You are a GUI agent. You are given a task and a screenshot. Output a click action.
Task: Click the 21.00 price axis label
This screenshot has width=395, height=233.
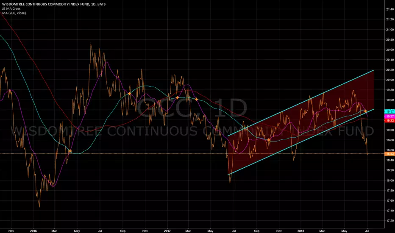tap(390, 30)
